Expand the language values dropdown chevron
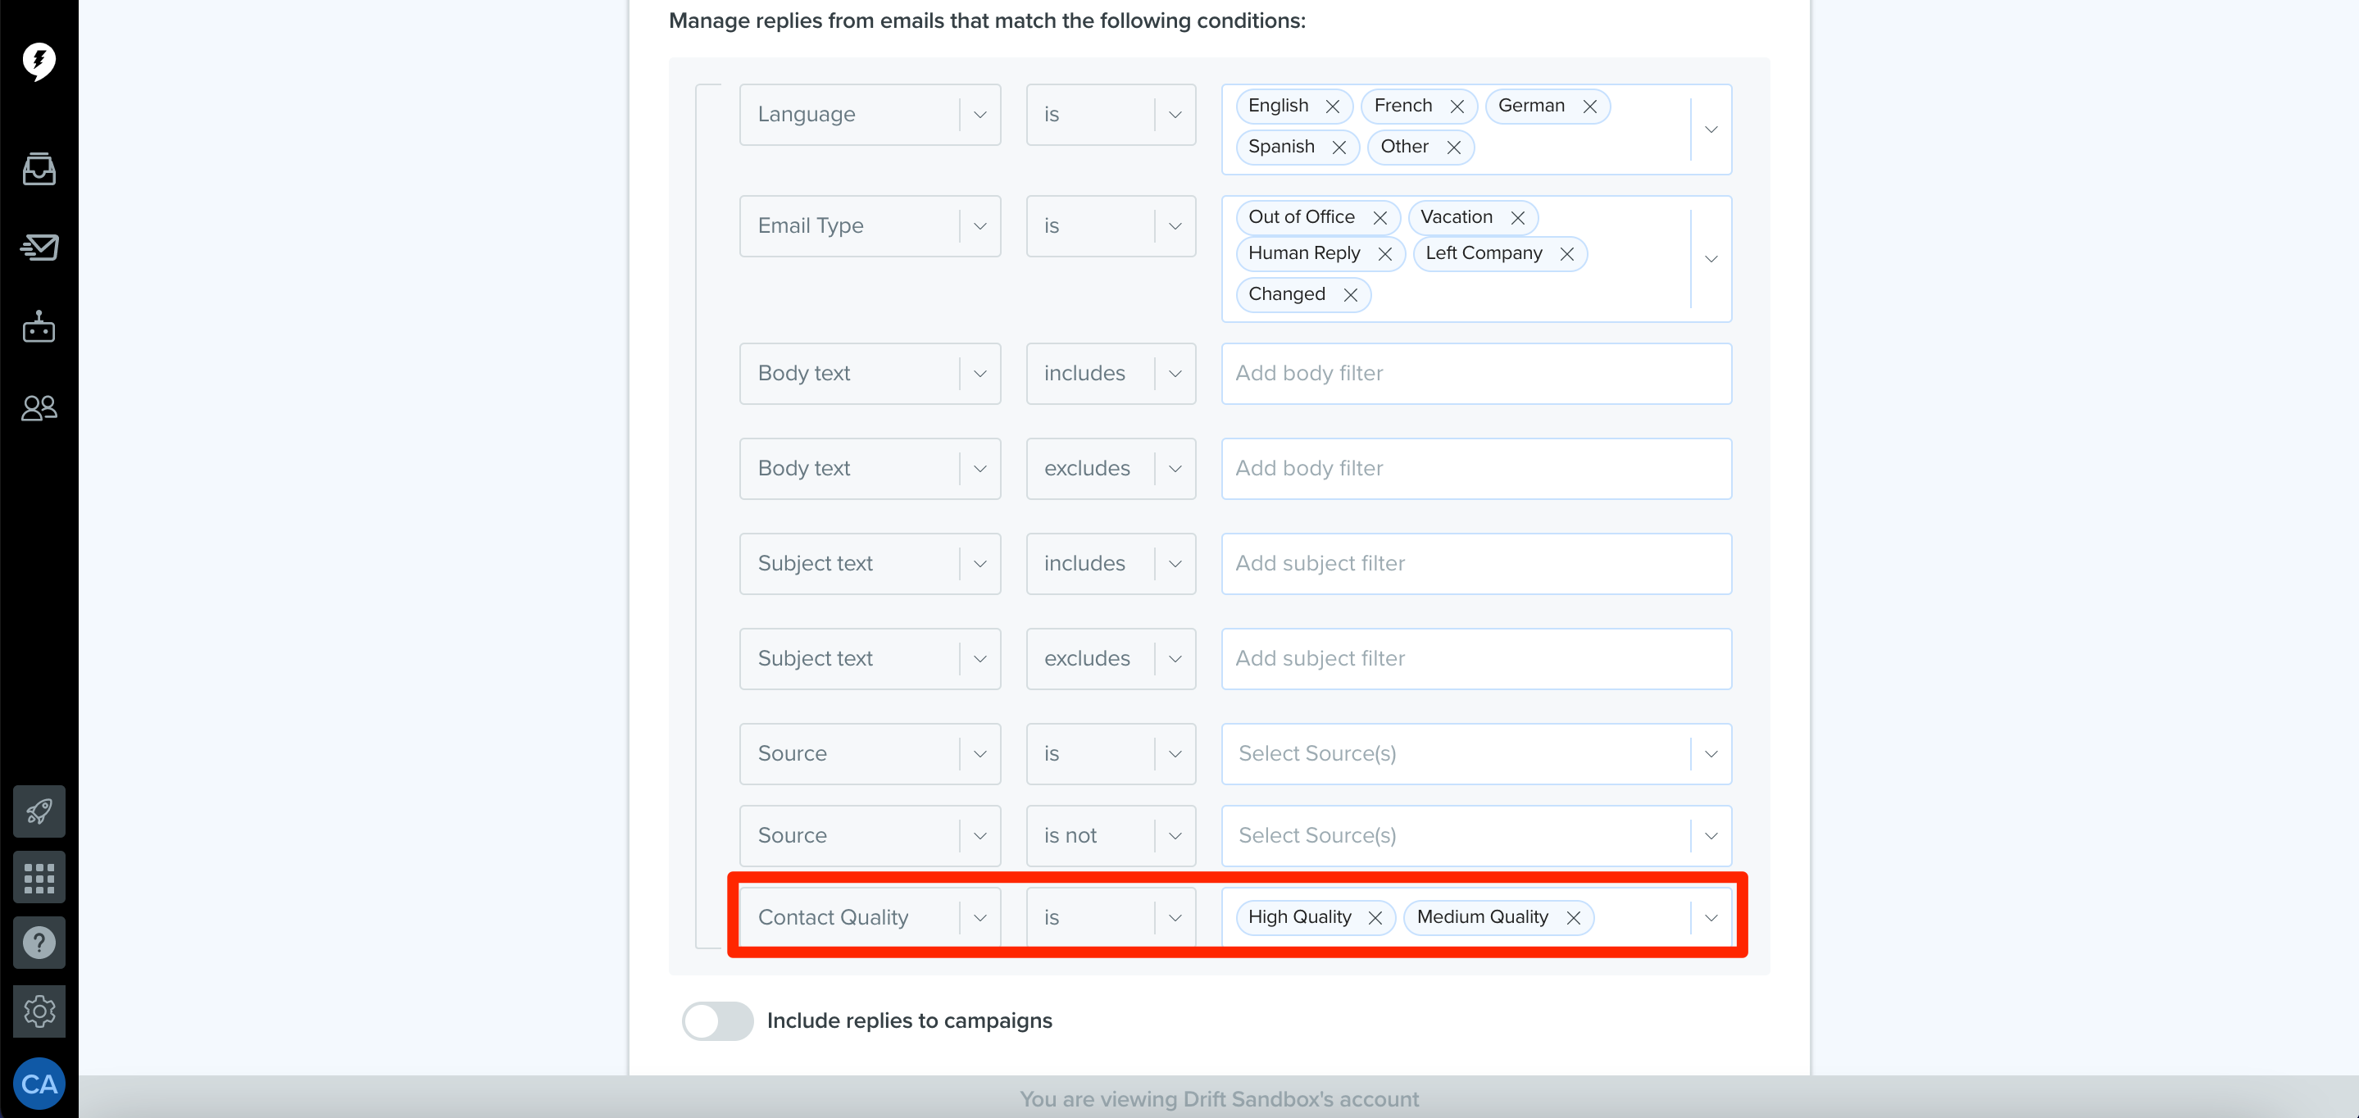Image resolution: width=2359 pixels, height=1118 pixels. (x=1711, y=130)
